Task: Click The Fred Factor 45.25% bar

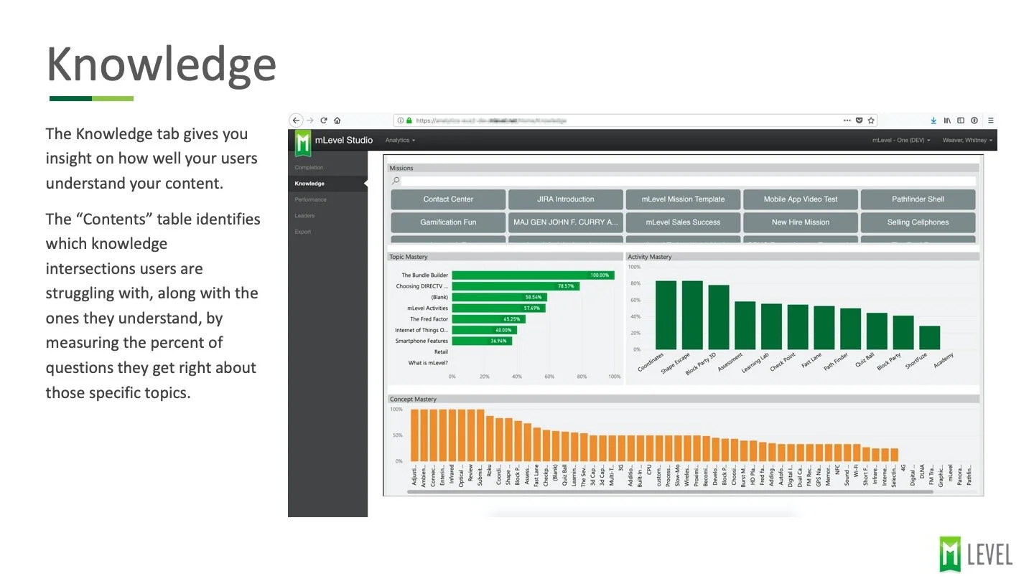Action: click(489, 319)
